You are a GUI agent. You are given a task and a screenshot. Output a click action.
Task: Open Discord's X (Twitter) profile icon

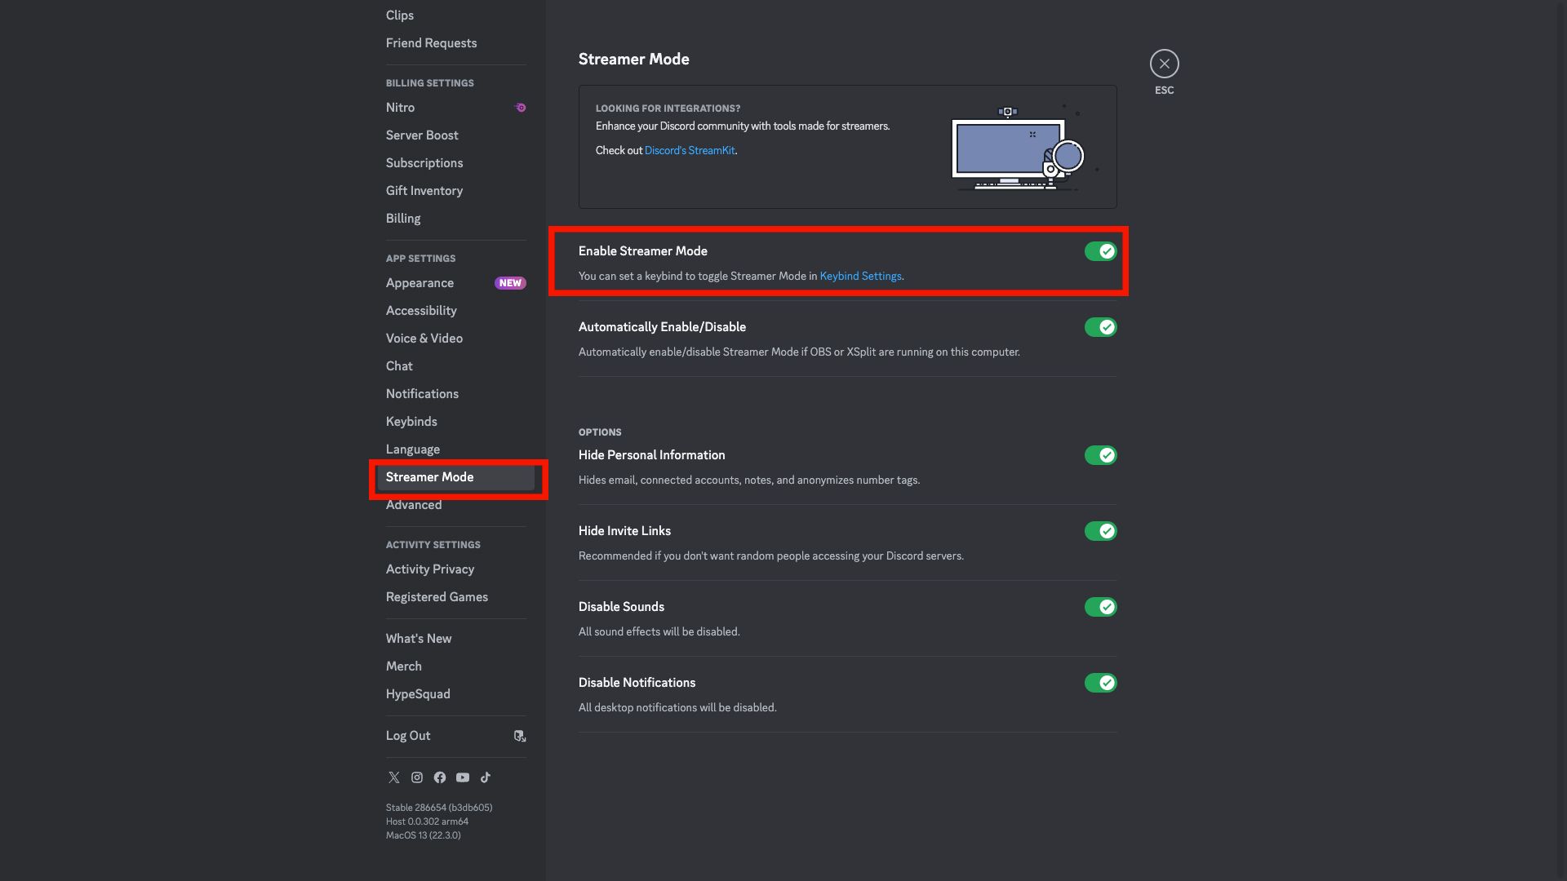point(394,777)
